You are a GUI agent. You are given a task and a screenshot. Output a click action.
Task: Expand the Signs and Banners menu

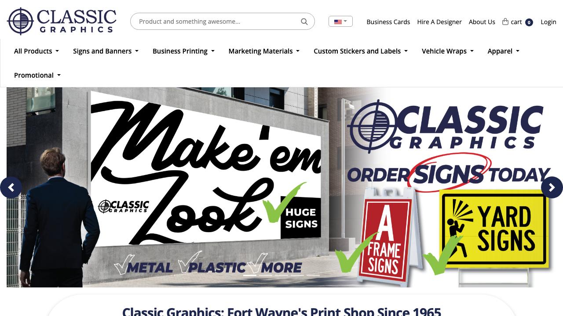pyautogui.click(x=106, y=51)
